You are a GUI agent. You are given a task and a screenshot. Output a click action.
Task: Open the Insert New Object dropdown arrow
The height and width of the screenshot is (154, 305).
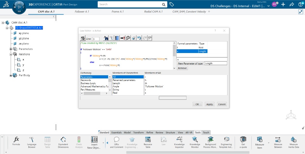tap(103, 143)
